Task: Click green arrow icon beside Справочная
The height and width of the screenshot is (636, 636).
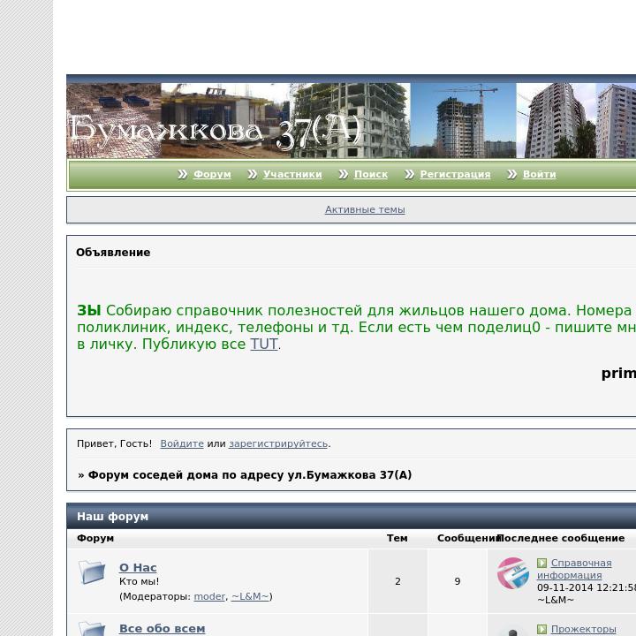Action: pyautogui.click(x=541, y=563)
